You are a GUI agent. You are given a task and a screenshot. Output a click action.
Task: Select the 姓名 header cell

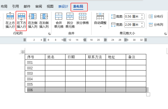tap(55, 57)
